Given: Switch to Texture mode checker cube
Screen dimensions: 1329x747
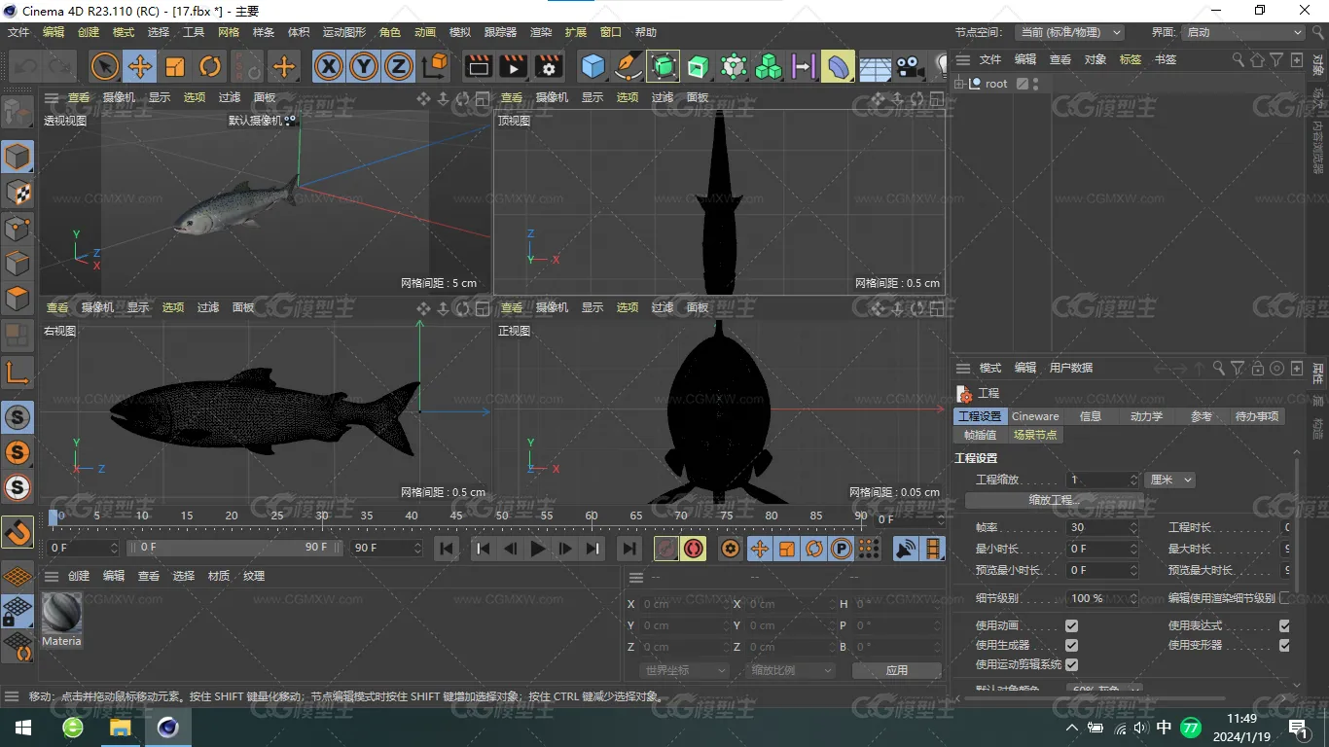Looking at the screenshot, I should click(x=18, y=193).
